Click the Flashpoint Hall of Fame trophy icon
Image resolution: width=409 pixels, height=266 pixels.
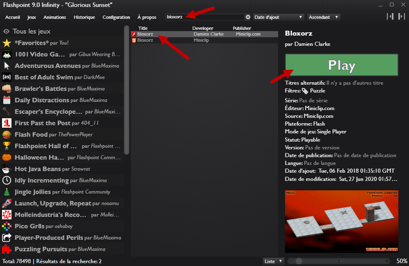7,146
